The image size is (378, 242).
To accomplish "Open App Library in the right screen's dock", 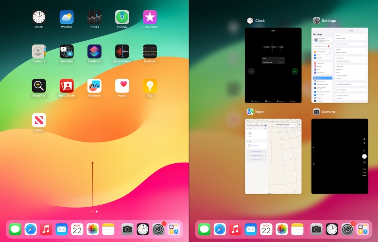I will click(363, 229).
